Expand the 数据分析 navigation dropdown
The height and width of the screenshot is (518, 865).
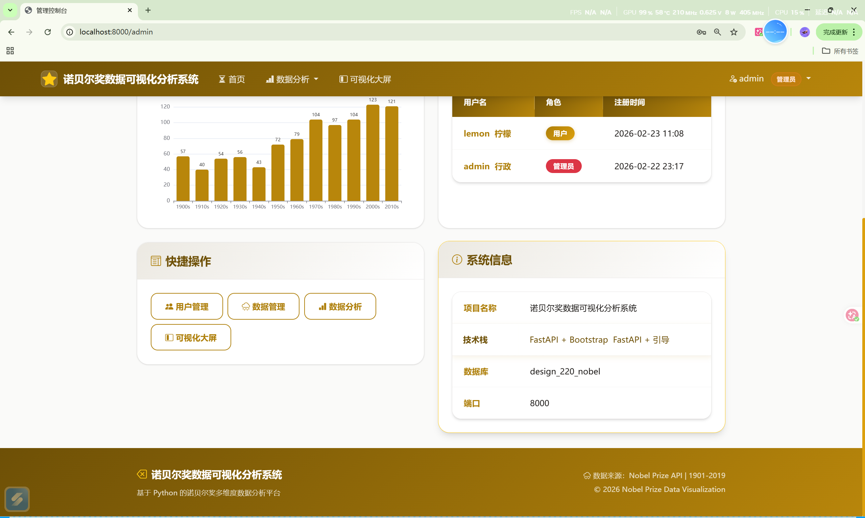pyautogui.click(x=292, y=79)
